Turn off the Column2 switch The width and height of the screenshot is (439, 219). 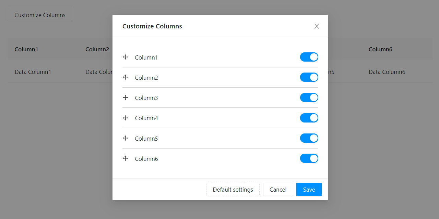point(309,77)
